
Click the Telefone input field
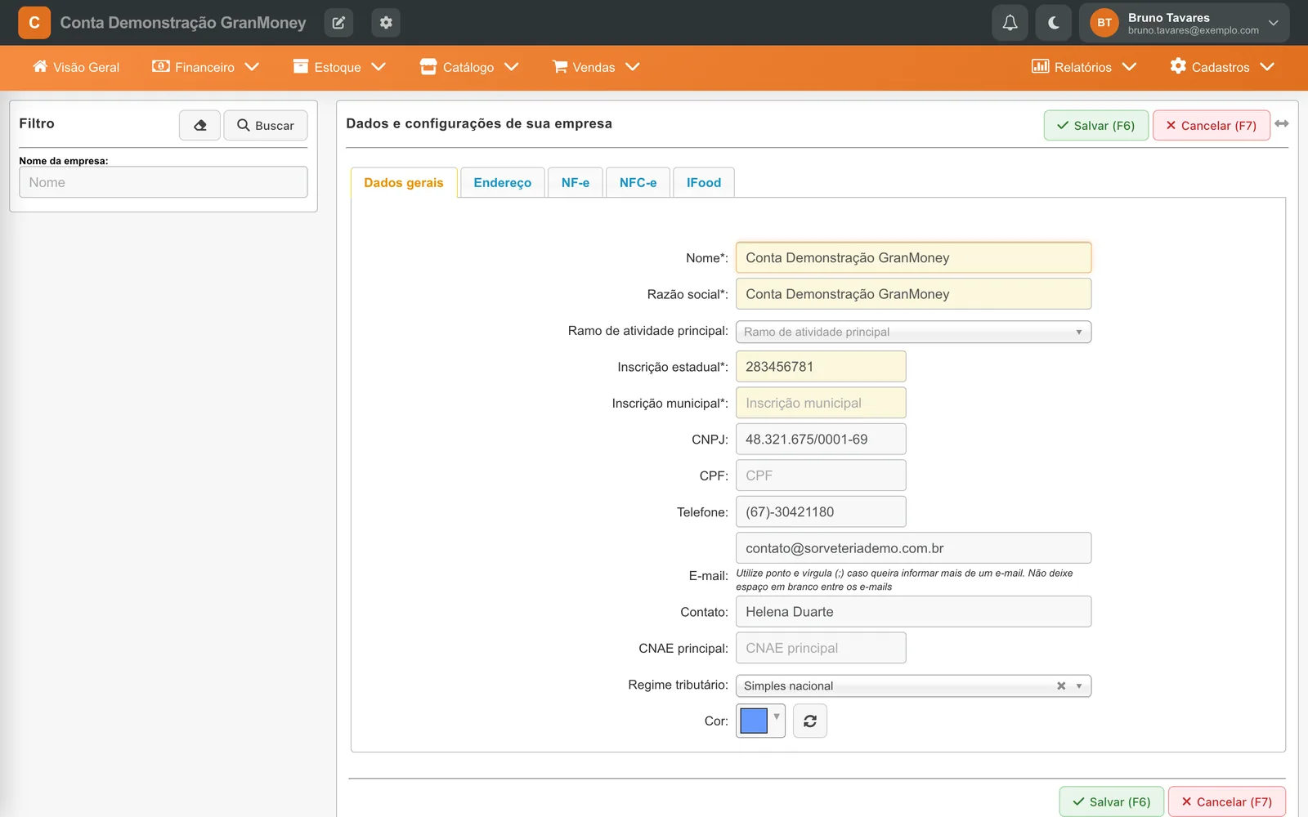click(x=821, y=512)
